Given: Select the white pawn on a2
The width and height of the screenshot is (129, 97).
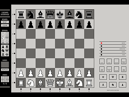Looking at the screenshot, I should (21, 73).
